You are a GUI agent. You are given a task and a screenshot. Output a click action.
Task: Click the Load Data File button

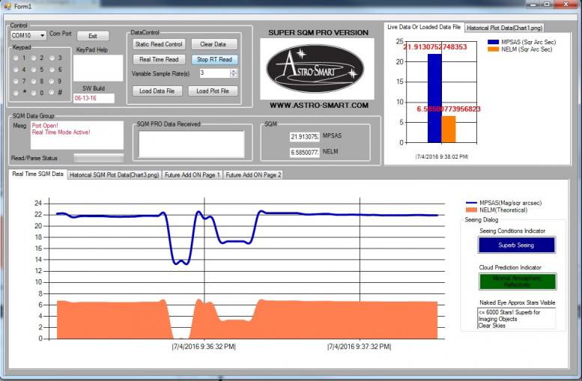[x=157, y=91]
